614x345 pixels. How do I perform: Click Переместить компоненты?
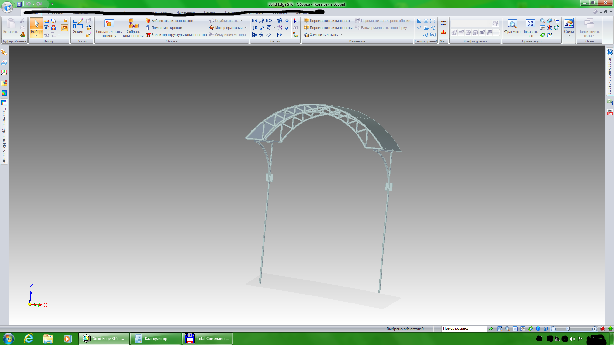328,28
